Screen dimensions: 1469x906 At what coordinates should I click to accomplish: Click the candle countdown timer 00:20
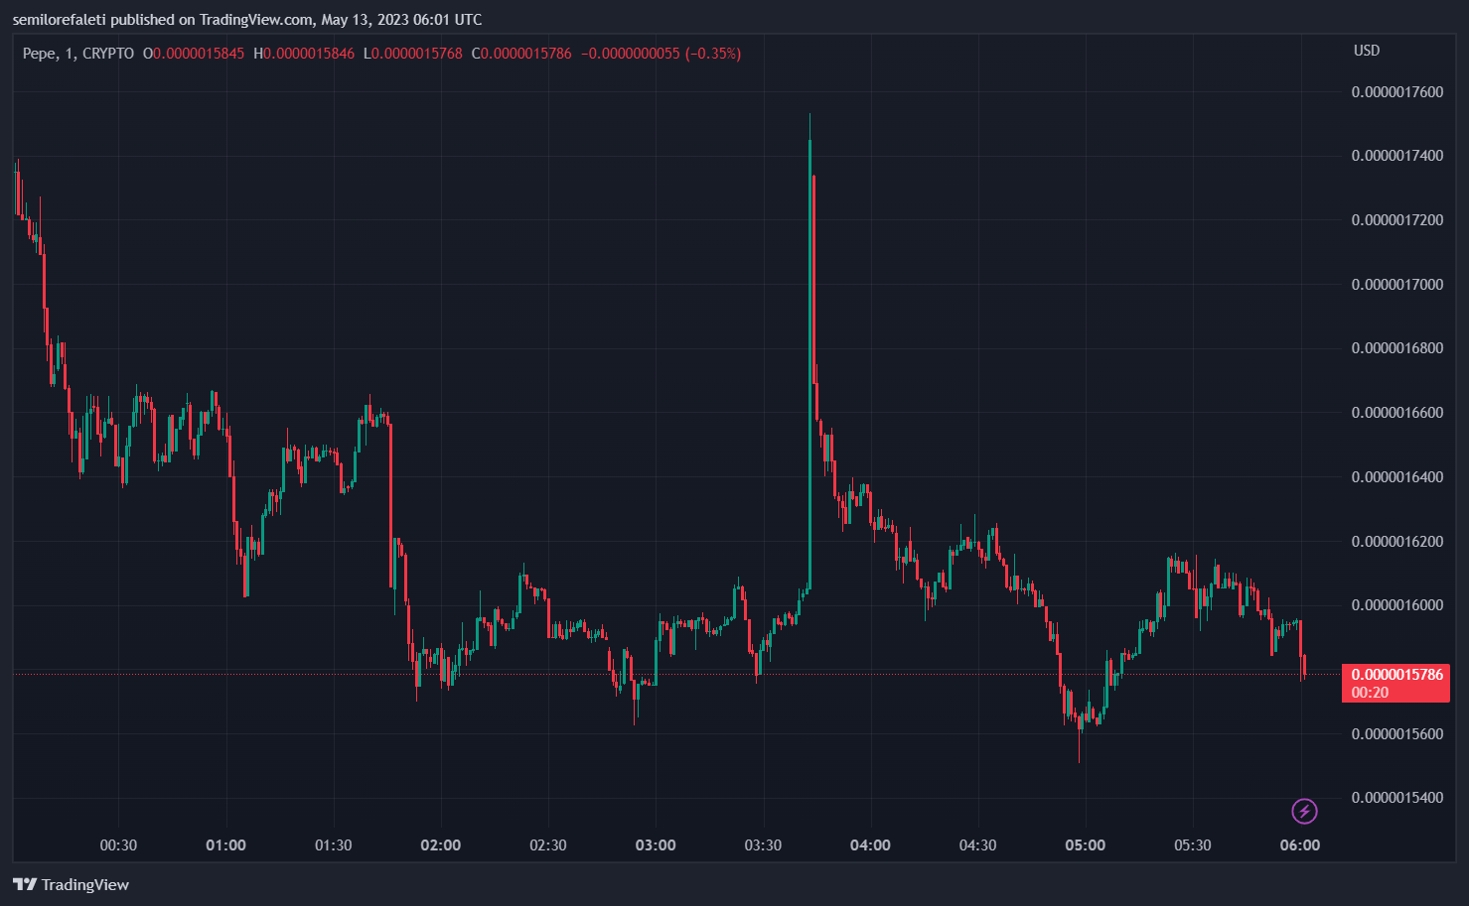point(1370,693)
